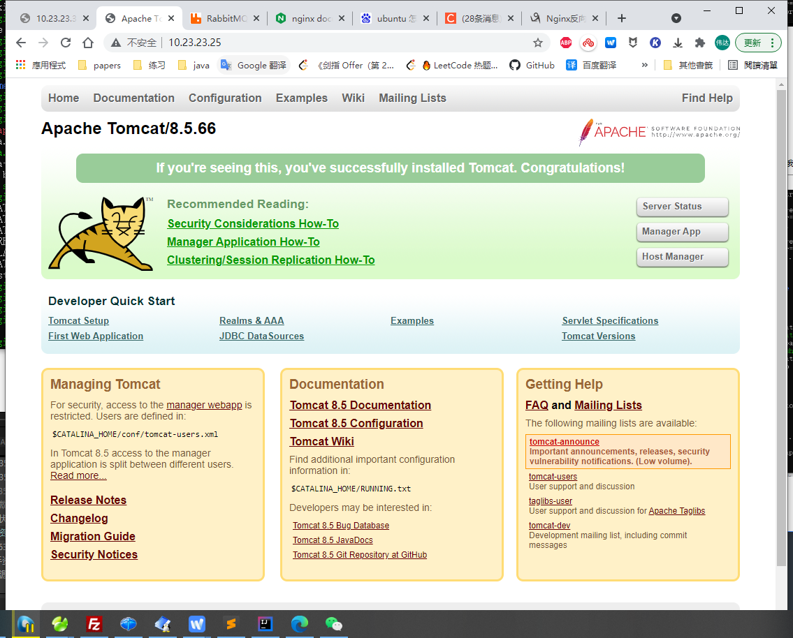Open Clustering/Session Replication How-To
The height and width of the screenshot is (638, 793).
pos(270,260)
